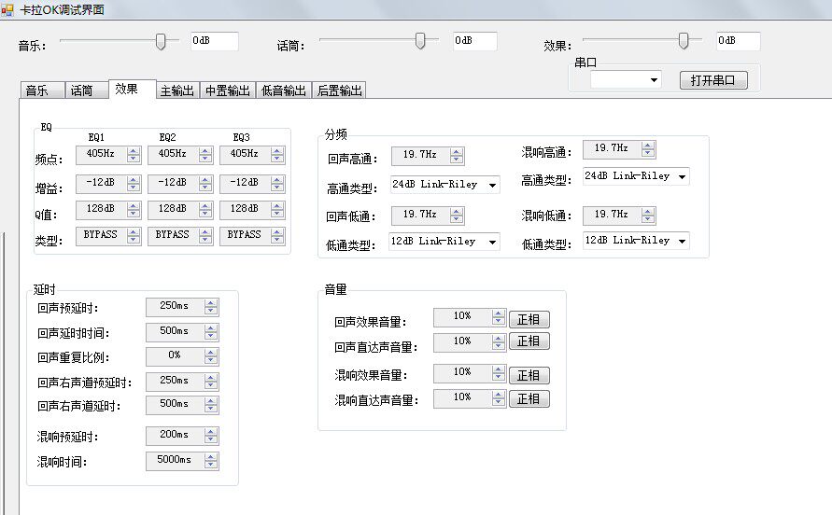Increase 回声预延时 value using spinner up arrow
This screenshot has width=832, height=515.
coord(211,303)
